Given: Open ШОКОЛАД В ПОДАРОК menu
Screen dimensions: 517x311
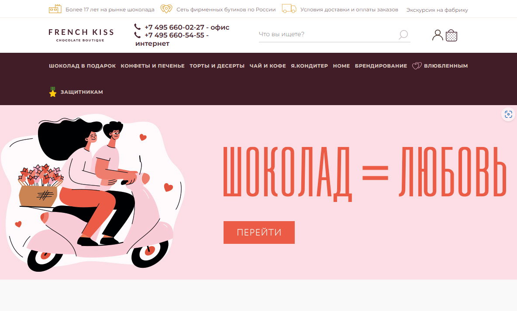Looking at the screenshot, I should [83, 66].
